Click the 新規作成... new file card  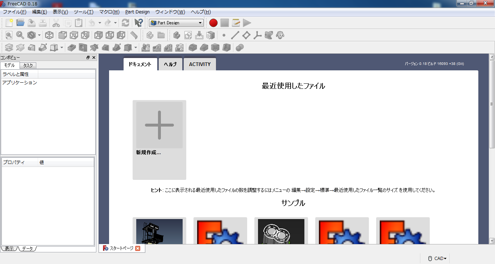(159, 140)
